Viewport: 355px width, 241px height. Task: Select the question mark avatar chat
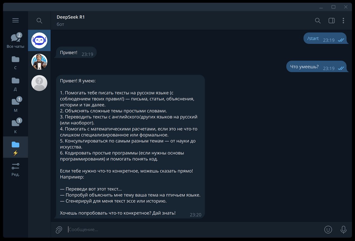click(x=39, y=83)
